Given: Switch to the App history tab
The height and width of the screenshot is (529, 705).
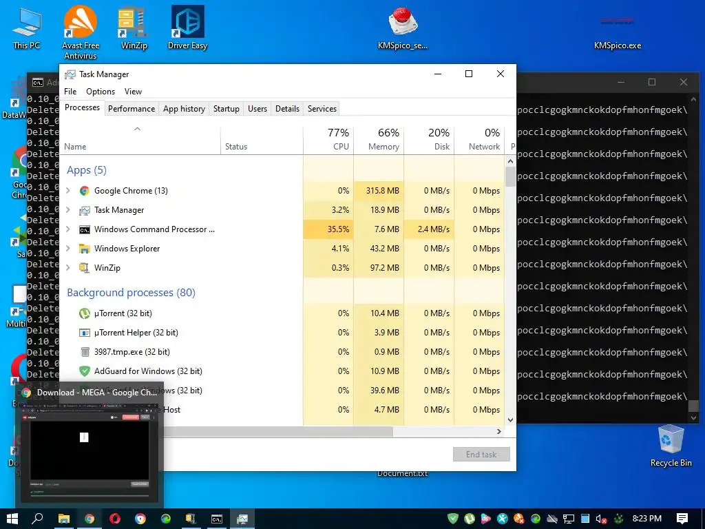Looking at the screenshot, I should click(x=184, y=109).
